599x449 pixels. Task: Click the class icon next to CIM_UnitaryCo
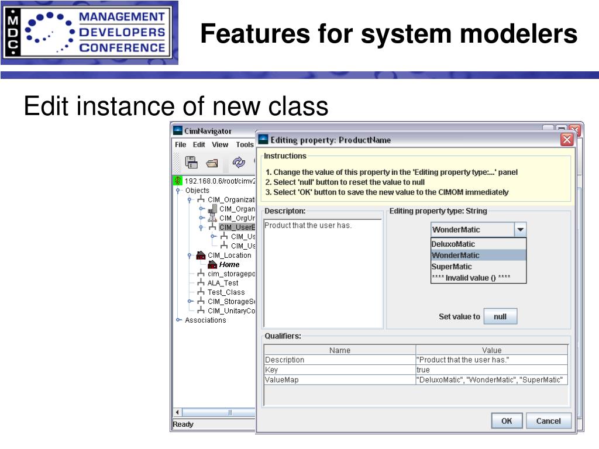point(201,310)
